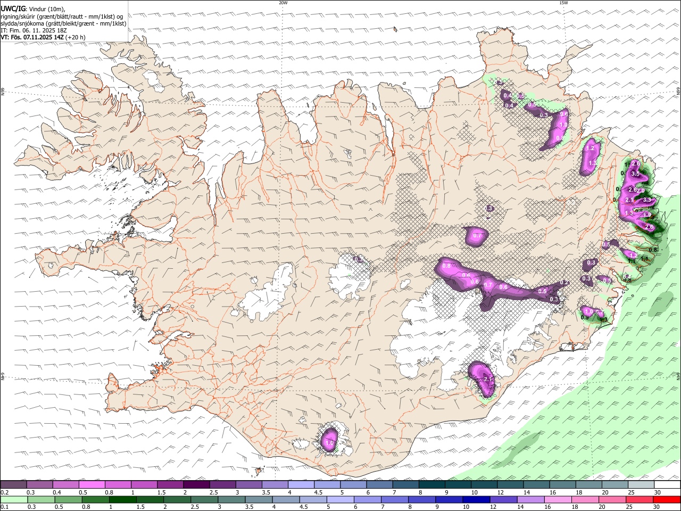Viewport: 681px width, 511px height.
Task: Click the 2.6 value at the east coast's northern tip
Action: 635,163
